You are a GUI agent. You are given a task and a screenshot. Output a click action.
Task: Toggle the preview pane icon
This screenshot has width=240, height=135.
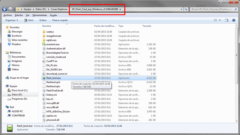coord(226,20)
